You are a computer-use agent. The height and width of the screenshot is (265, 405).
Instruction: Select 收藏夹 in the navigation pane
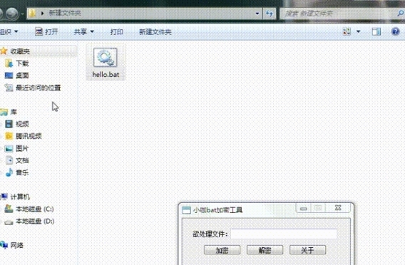[x=20, y=51]
